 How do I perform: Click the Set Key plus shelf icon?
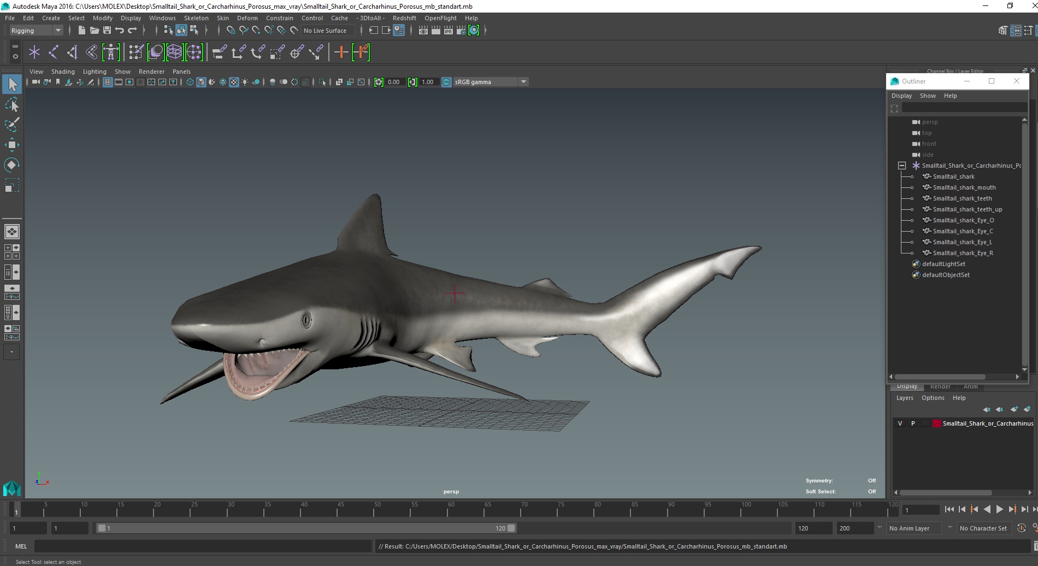point(341,52)
